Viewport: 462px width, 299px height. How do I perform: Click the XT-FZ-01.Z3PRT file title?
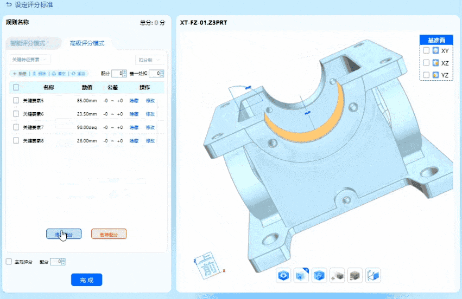click(x=204, y=23)
